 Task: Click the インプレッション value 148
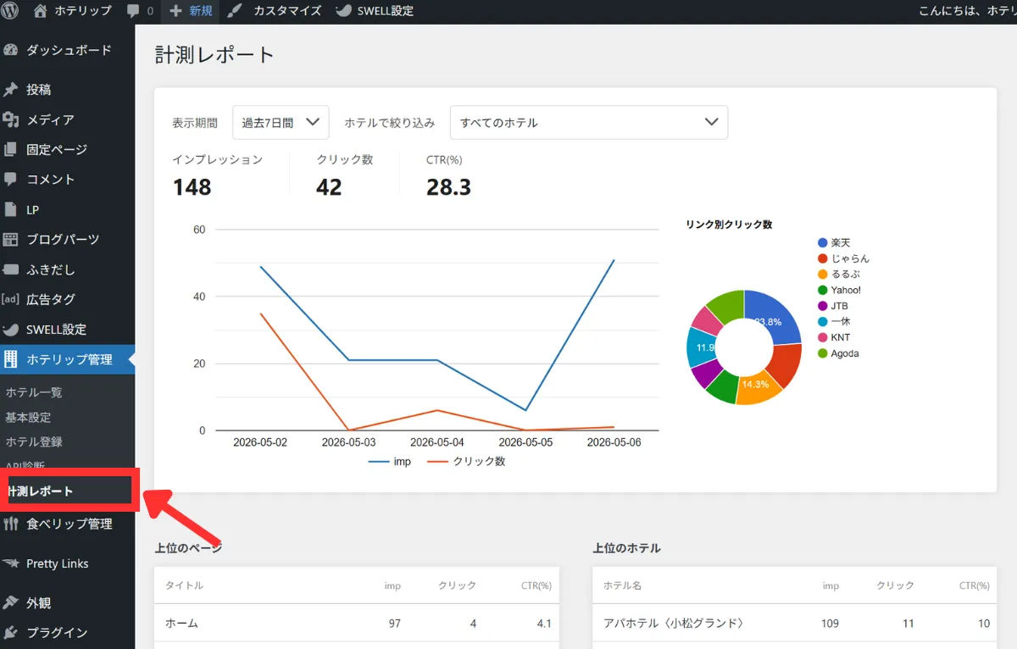click(192, 187)
